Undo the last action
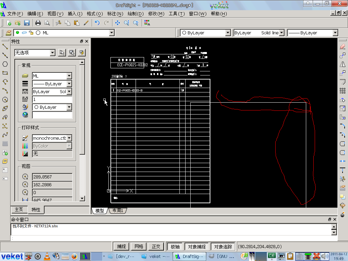This screenshot has height=261, width=348. (x=97, y=23)
